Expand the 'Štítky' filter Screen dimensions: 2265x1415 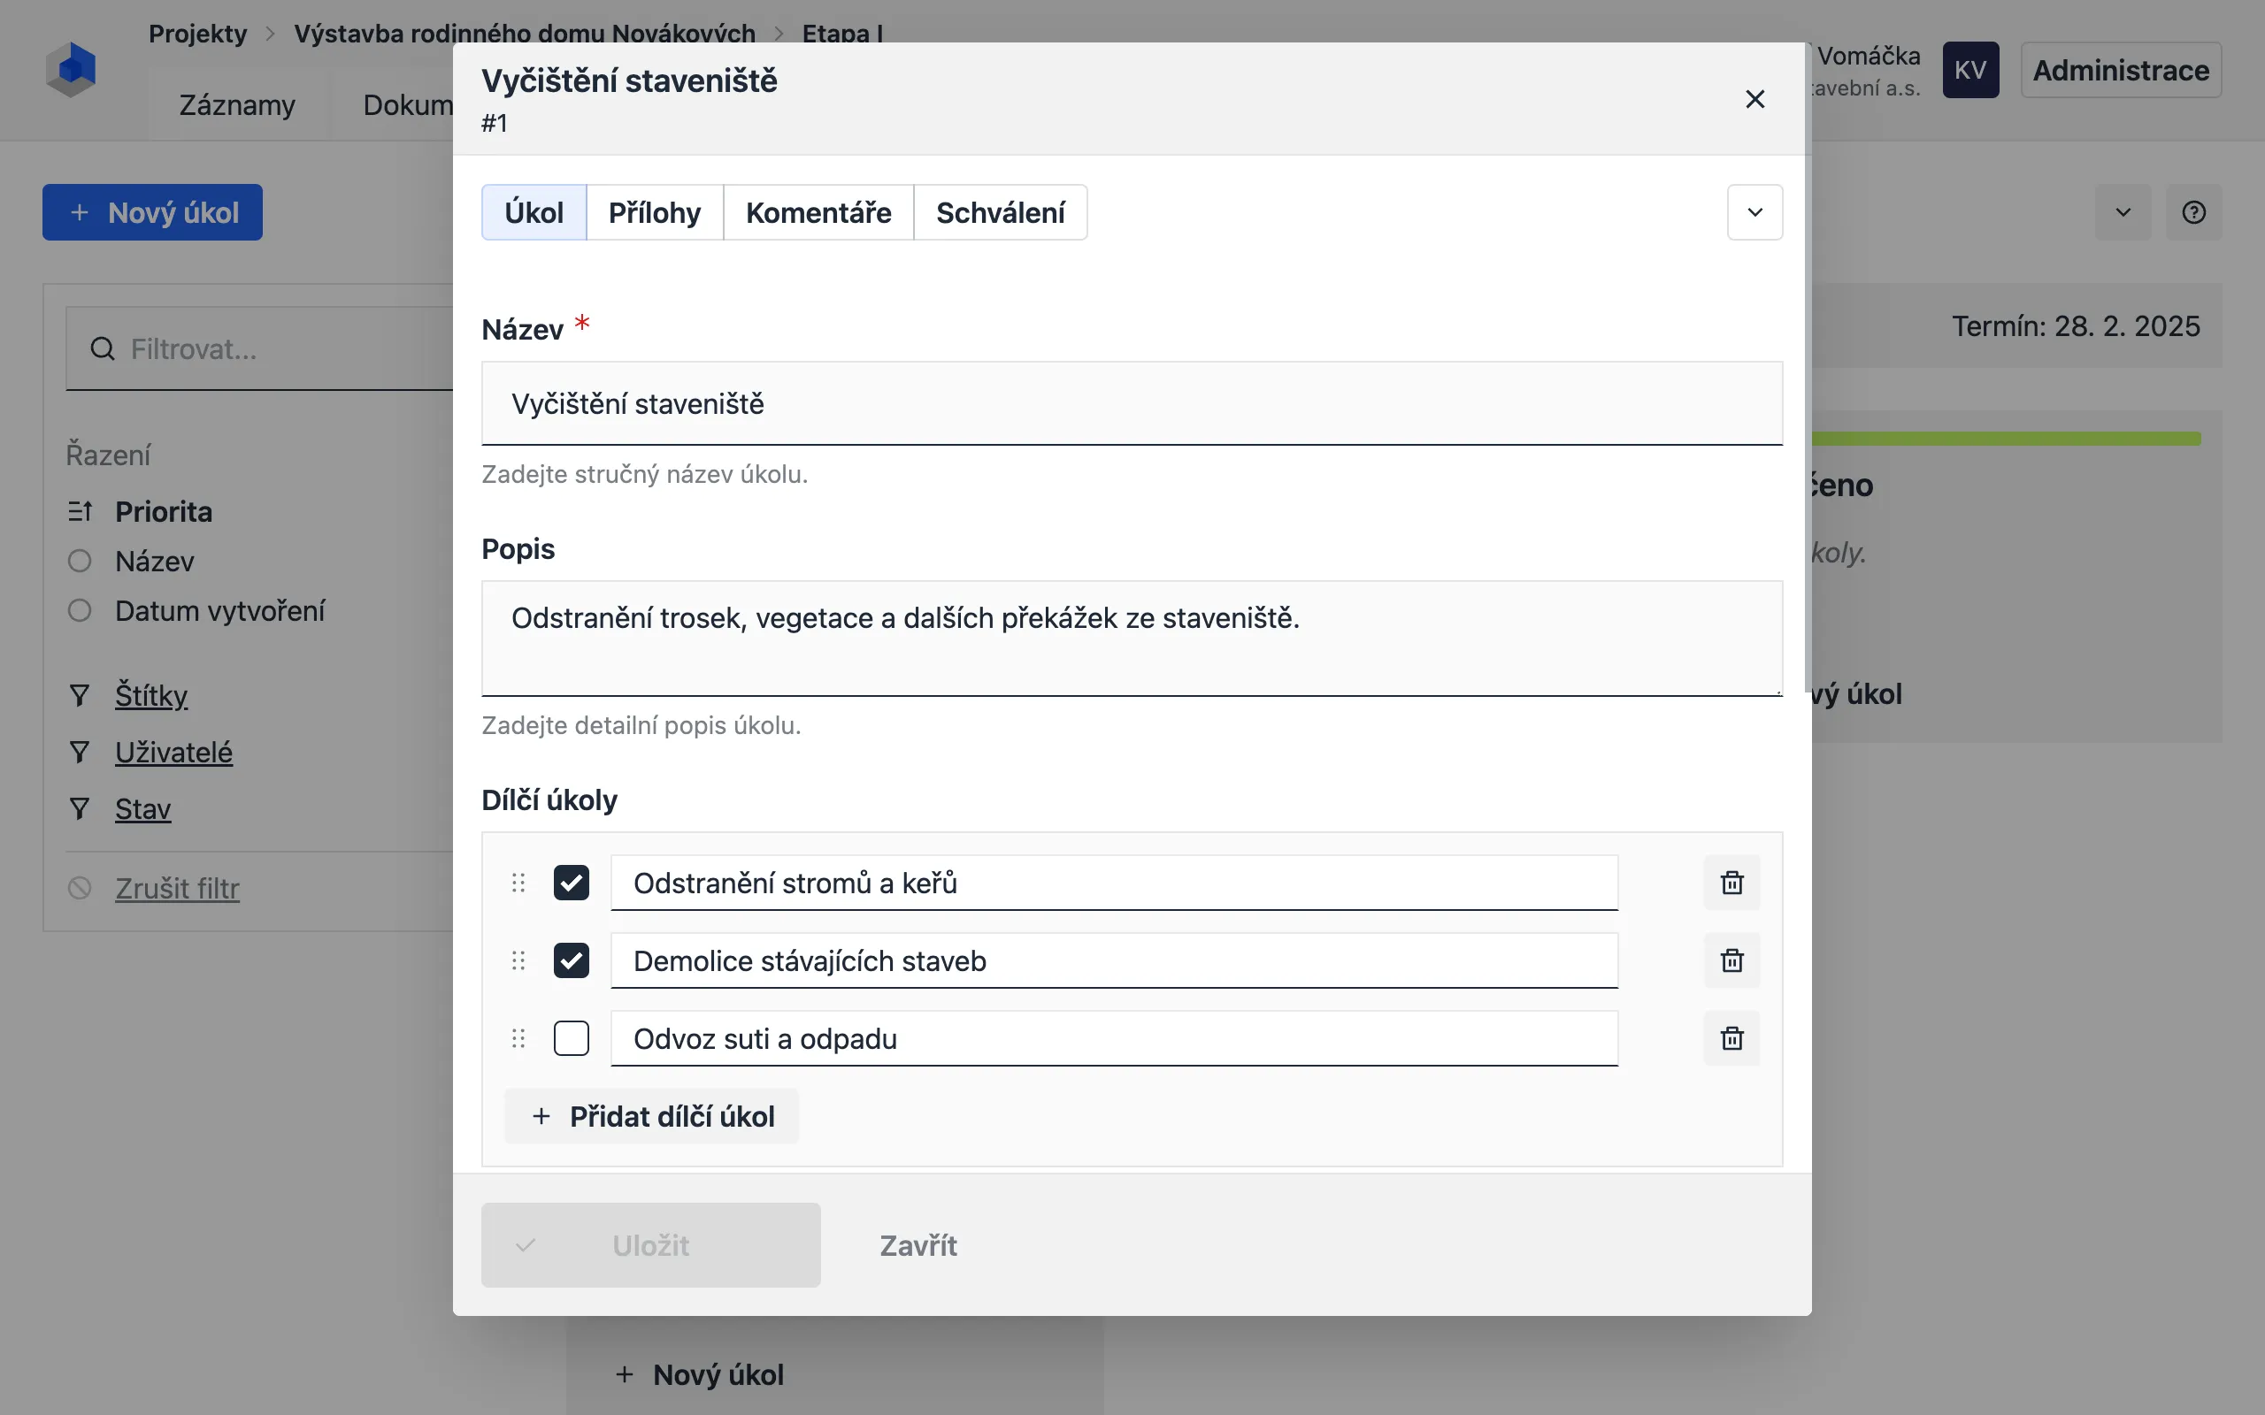point(150,695)
